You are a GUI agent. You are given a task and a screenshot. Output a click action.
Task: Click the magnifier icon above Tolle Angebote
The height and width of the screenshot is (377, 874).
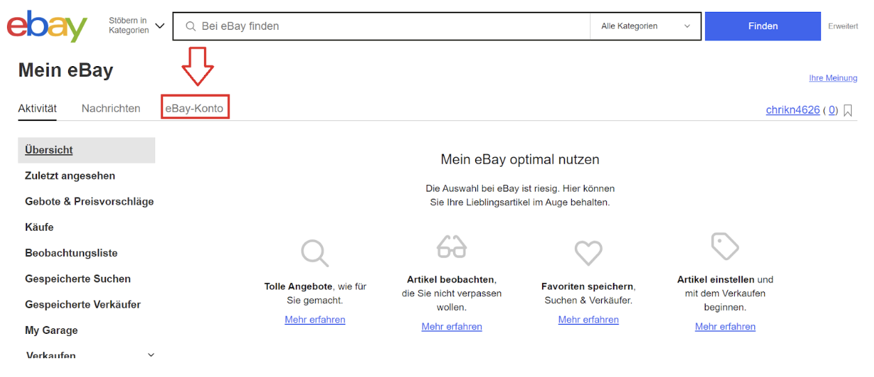coord(315,252)
